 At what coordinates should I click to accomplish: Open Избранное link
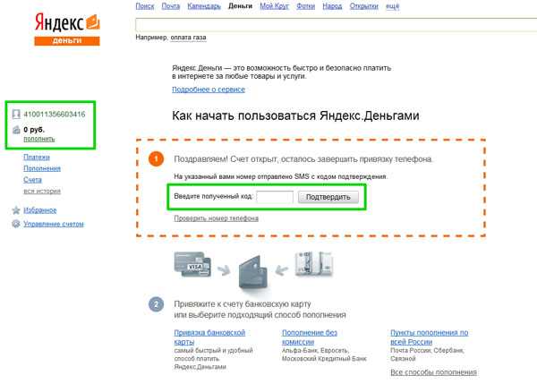click(x=40, y=210)
